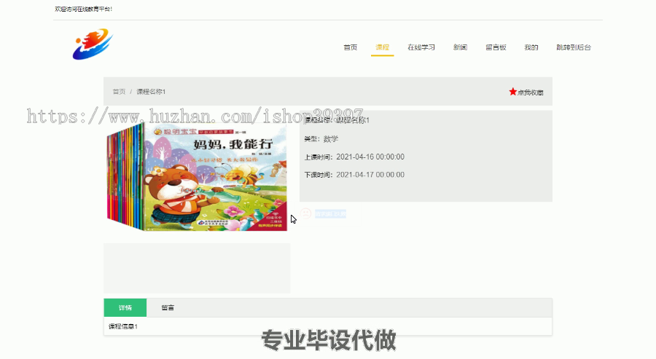Click the 类型: 数学 text
This screenshot has width=656, height=359.
(x=321, y=139)
